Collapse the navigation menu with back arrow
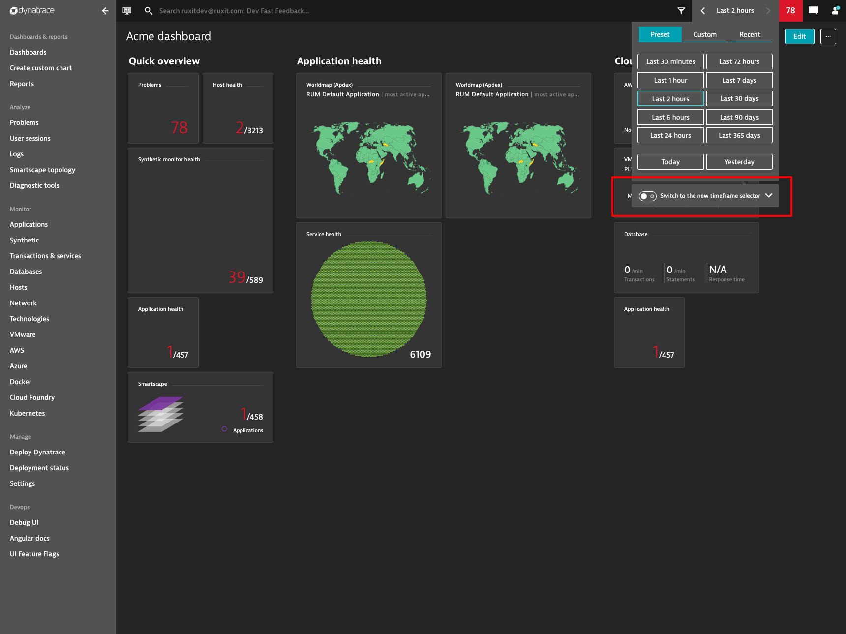 point(105,11)
